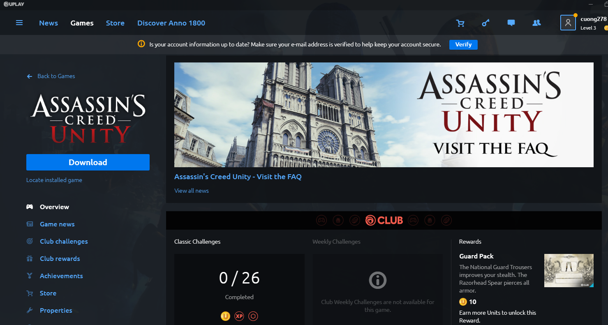The height and width of the screenshot is (325, 608).
Task: Click the Club rewards gift icon
Action: [30, 258]
